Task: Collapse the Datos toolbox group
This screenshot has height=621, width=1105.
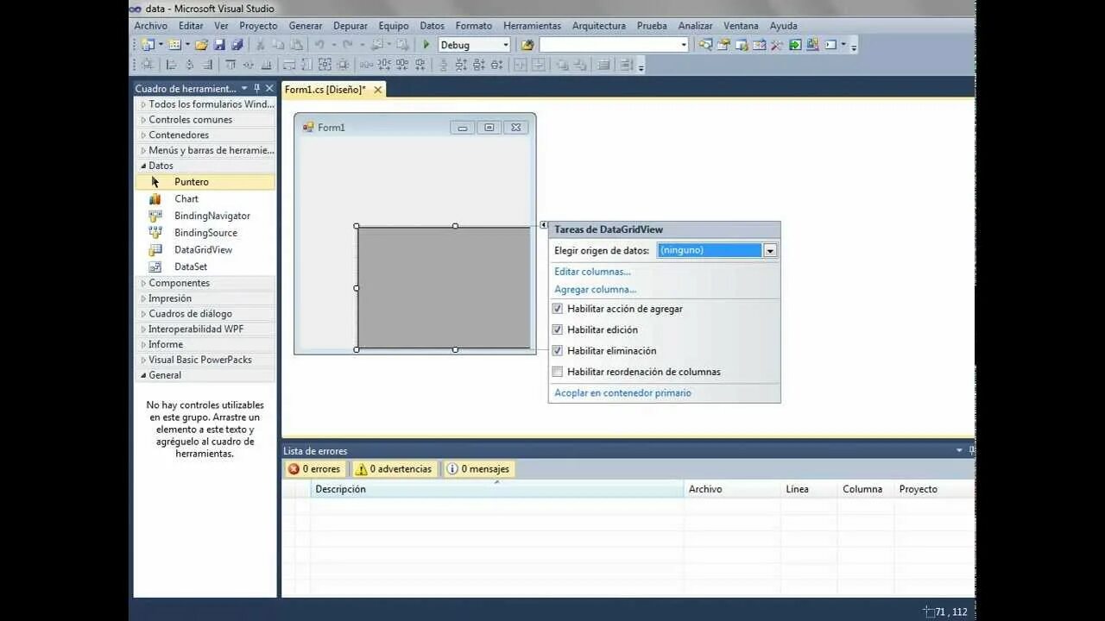Action: 143,166
